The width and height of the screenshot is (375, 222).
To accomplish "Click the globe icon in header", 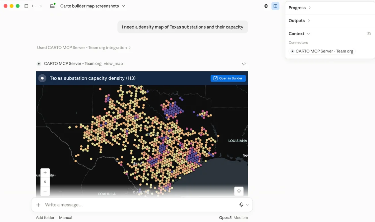I will [x=266, y=6].
